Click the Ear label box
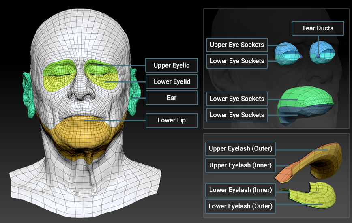The width and height of the screenshot is (352, 223). point(172,98)
